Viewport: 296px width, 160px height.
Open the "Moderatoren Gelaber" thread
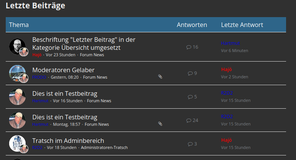pos(63,70)
